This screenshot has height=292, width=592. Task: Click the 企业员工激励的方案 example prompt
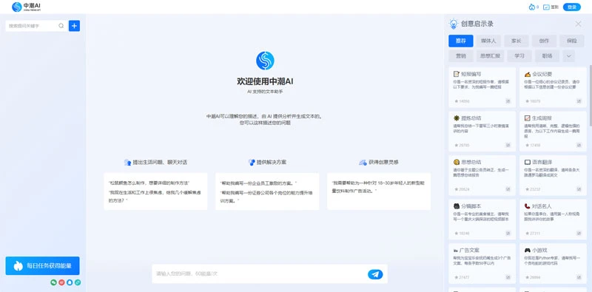click(258, 183)
